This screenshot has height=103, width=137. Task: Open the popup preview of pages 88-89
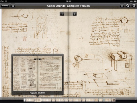point(37,74)
